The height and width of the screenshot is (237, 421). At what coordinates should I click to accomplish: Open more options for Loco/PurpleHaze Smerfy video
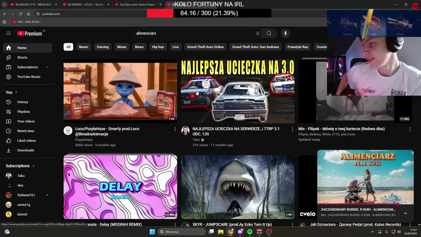coord(175,129)
